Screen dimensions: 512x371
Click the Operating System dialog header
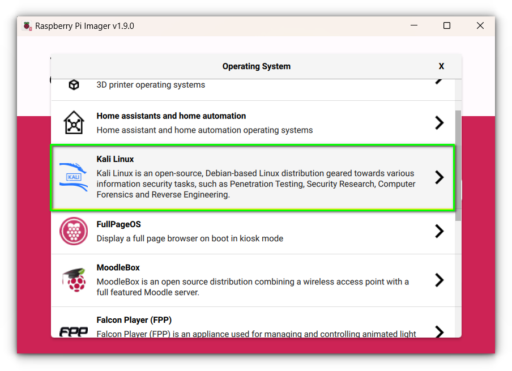click(256, 66)
